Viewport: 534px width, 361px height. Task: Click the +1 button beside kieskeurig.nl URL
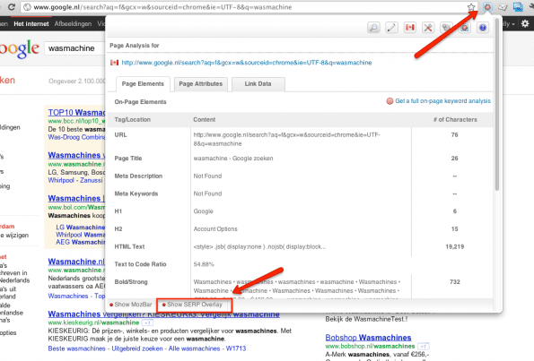click(147, 322)
